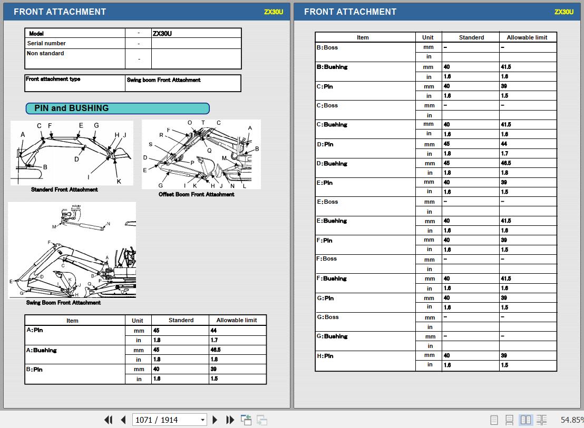Click the D:Pin row label
584x428 pixels.
pos(325,144)
